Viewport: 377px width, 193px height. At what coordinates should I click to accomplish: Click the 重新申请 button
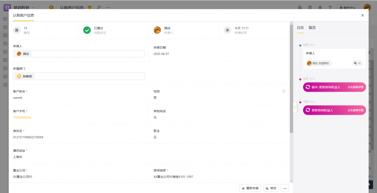(x=250, y=188)
